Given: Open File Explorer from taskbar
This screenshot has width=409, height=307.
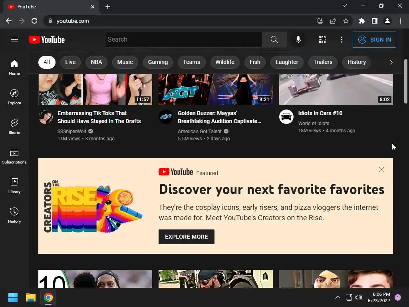Looking at the screenshot, I should coord(30,297).
